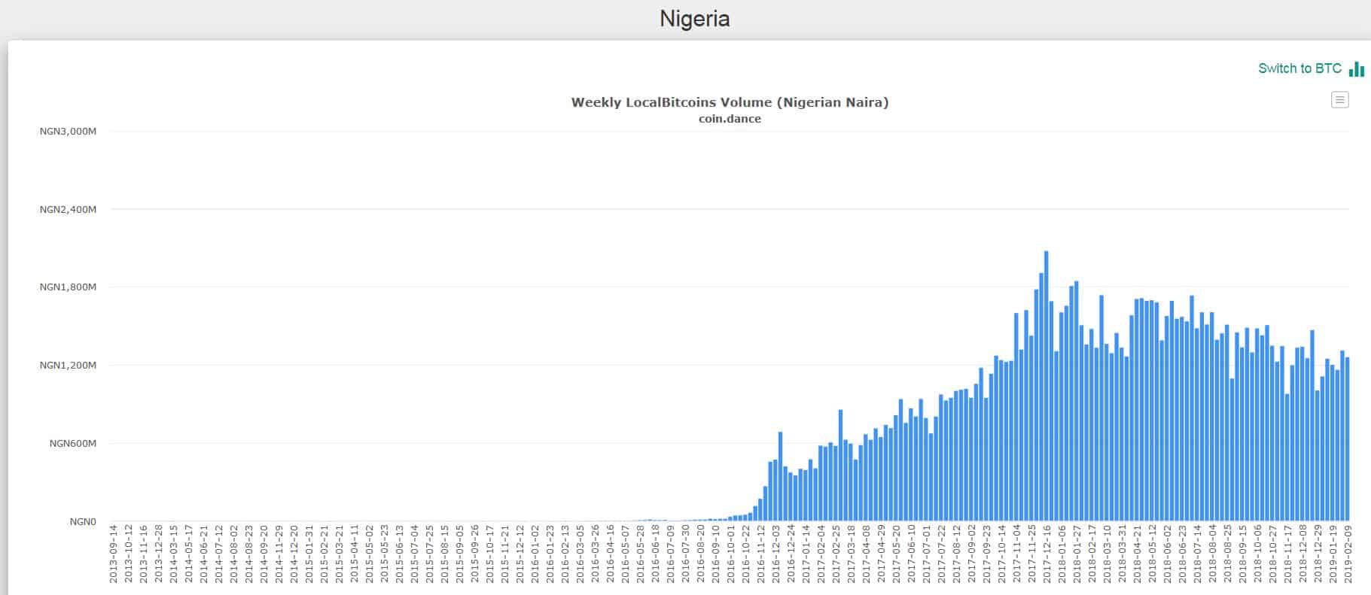Click the 2018-08-25 x-axis date label
The image size is (1371, 595).
[x=1227, y=554]
